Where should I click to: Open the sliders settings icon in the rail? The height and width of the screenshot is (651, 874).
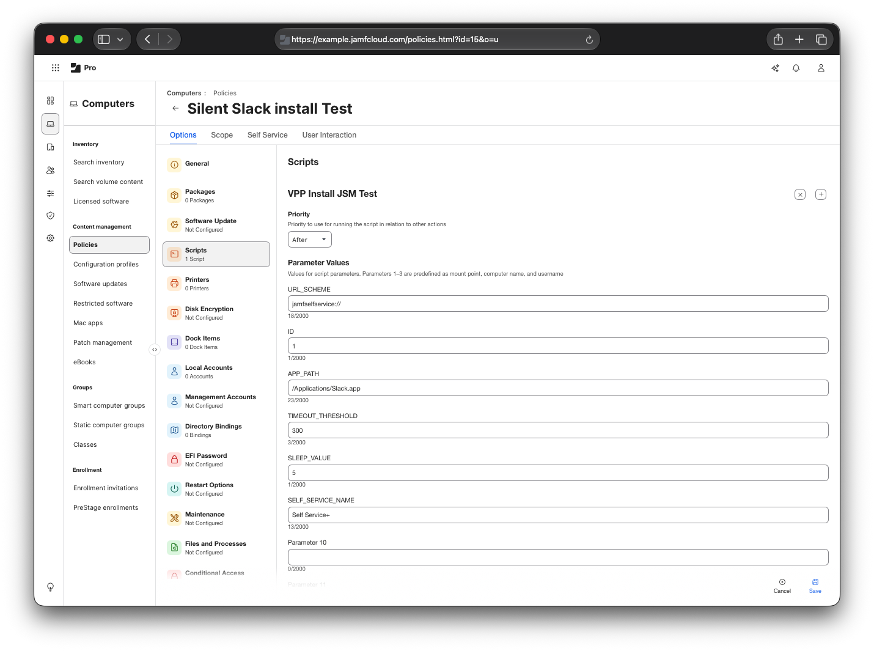click(x=50, y=193)
